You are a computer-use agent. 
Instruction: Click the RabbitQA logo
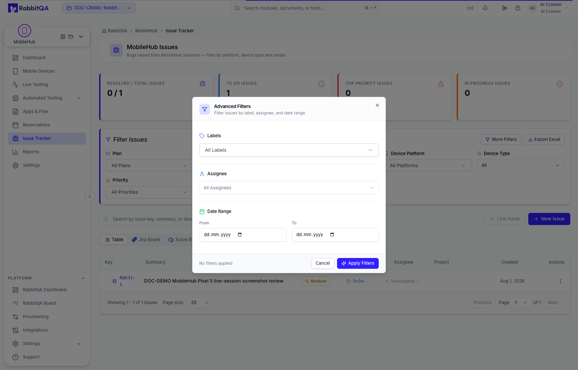click(29, 8)
